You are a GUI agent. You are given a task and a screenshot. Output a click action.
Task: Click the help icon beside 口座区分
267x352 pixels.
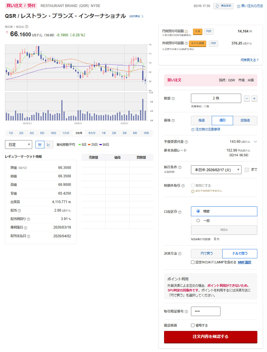pos(180,212)
